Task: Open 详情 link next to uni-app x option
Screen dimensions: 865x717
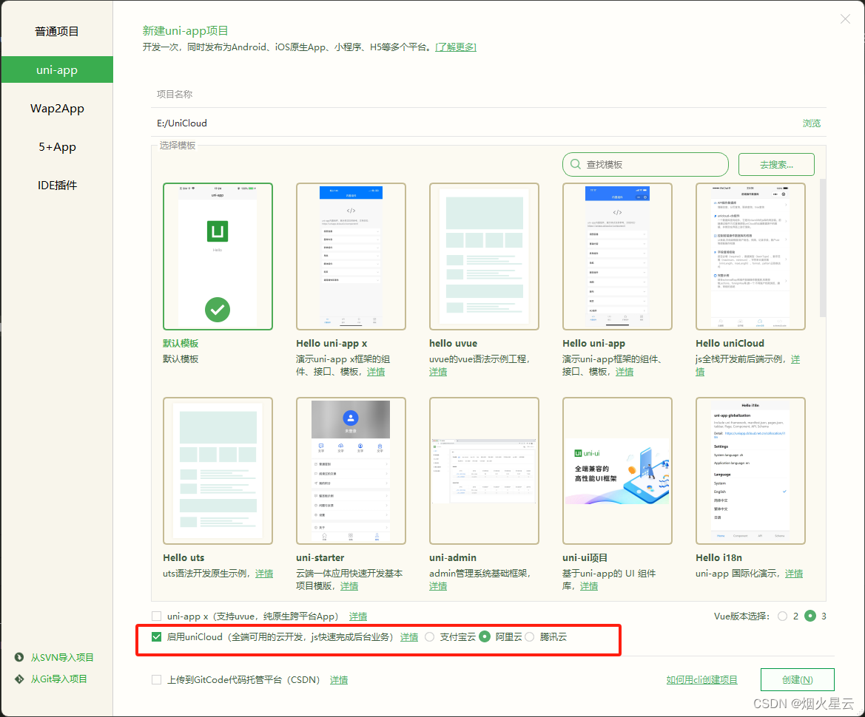Action: [x=358, y=616]
